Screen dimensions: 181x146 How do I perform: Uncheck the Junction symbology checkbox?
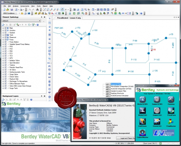(x=5, y=30)
